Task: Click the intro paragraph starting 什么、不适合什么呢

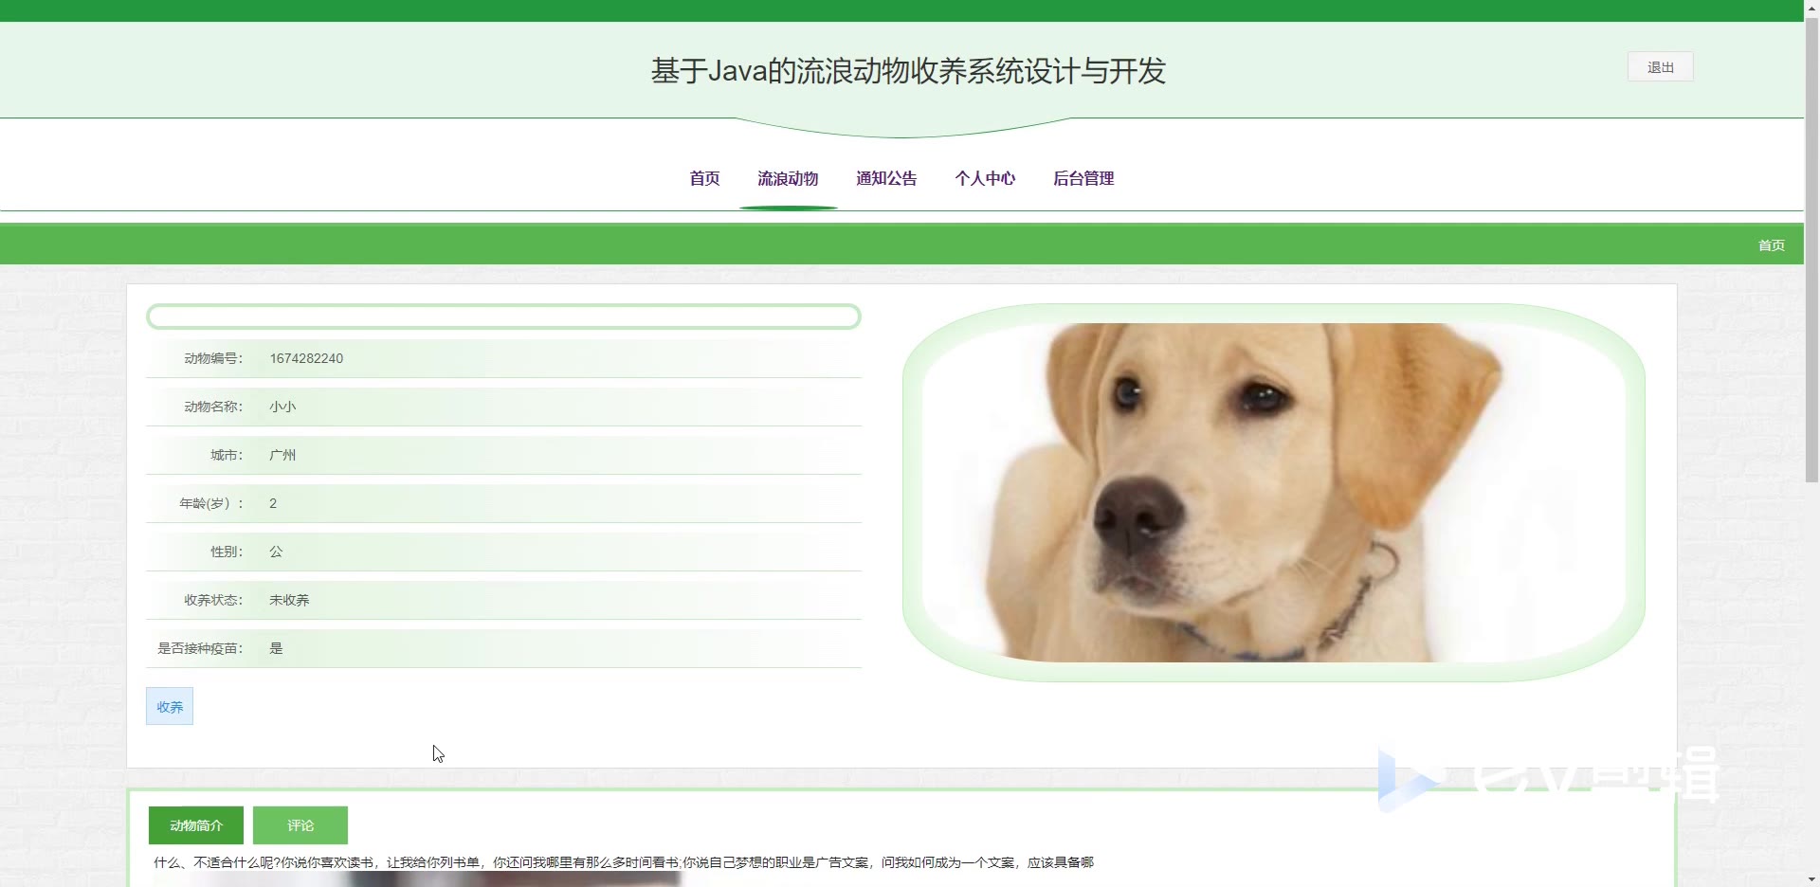Action: coord(624,862)
